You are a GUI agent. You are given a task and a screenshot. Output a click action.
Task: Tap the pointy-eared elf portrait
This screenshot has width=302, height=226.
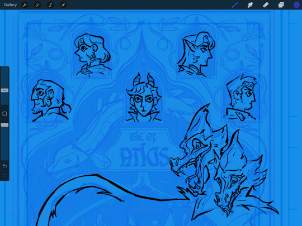pyautogui.click(x=196, y=54)
